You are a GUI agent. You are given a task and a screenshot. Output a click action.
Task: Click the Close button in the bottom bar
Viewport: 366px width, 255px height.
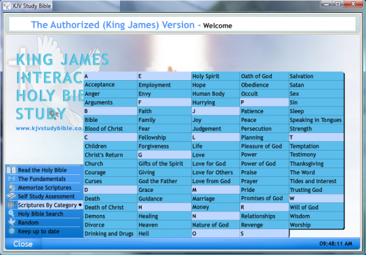pos(23,243)
